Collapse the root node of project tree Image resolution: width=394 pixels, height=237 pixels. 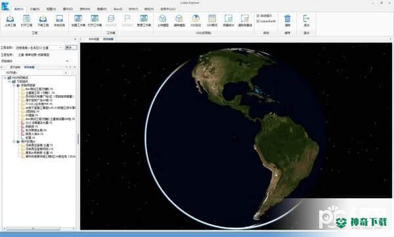(5, 77)
